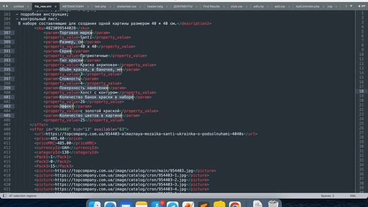Viewport: 368px width, 207px height.
Task: Open the Notes app in the Dock
Action: 141,204
